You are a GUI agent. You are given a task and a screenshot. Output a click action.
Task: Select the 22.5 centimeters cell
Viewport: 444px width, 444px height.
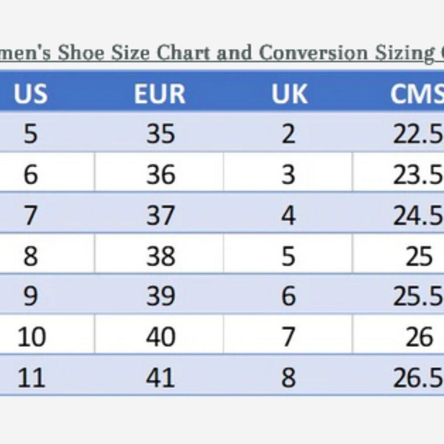[x=417, y=134]
